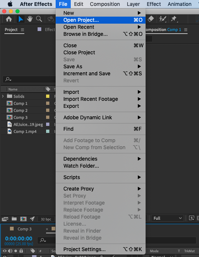Click the Project panel search field

coord(29,79)
